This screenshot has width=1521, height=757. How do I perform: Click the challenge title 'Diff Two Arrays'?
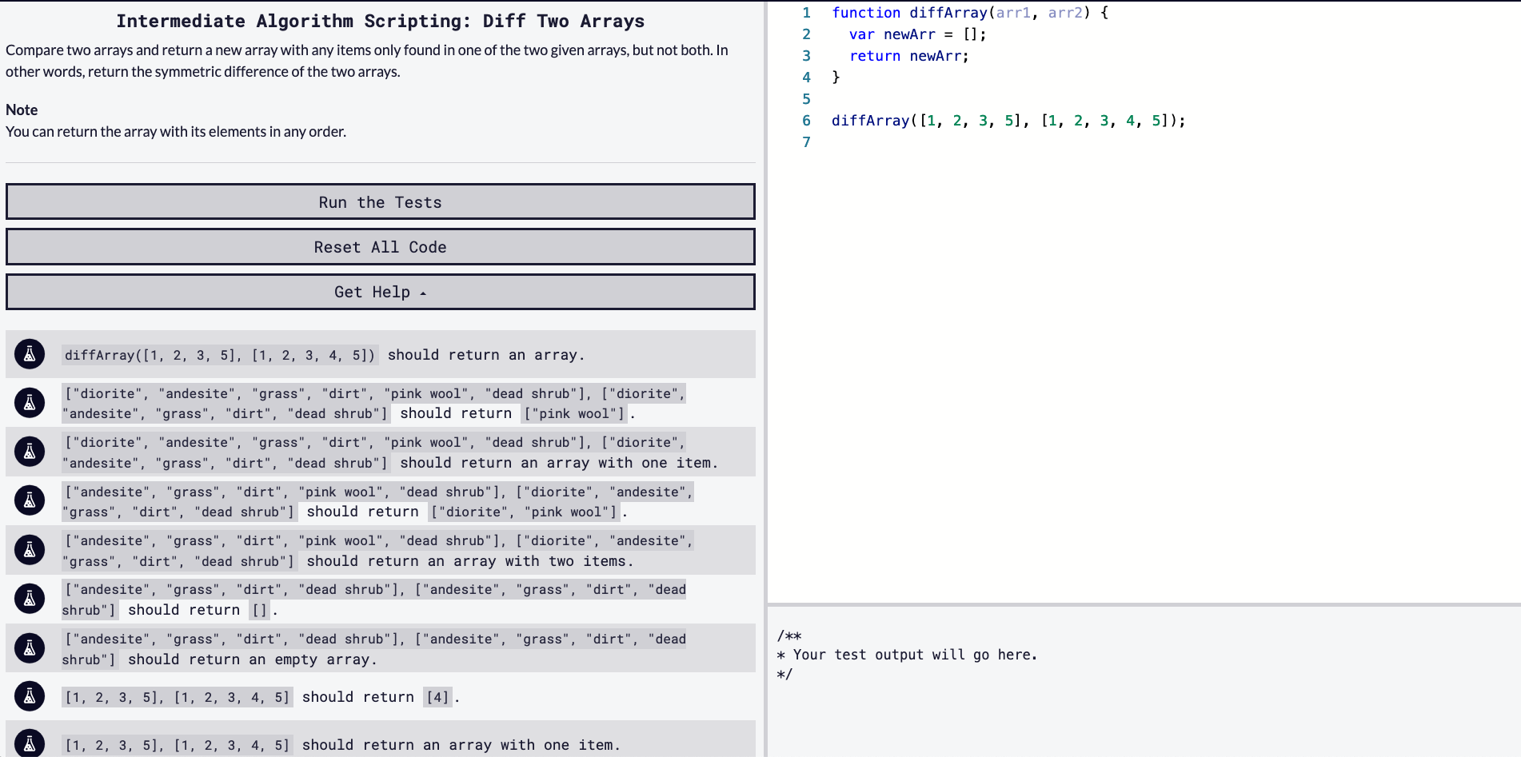tap(381, 21)
